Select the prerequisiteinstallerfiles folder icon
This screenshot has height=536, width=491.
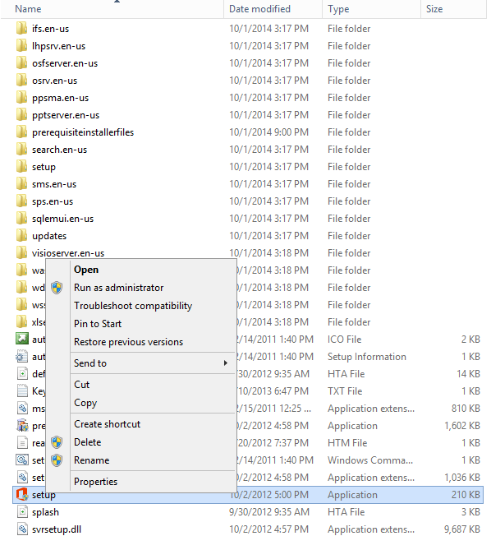click(x=21, y=132)
